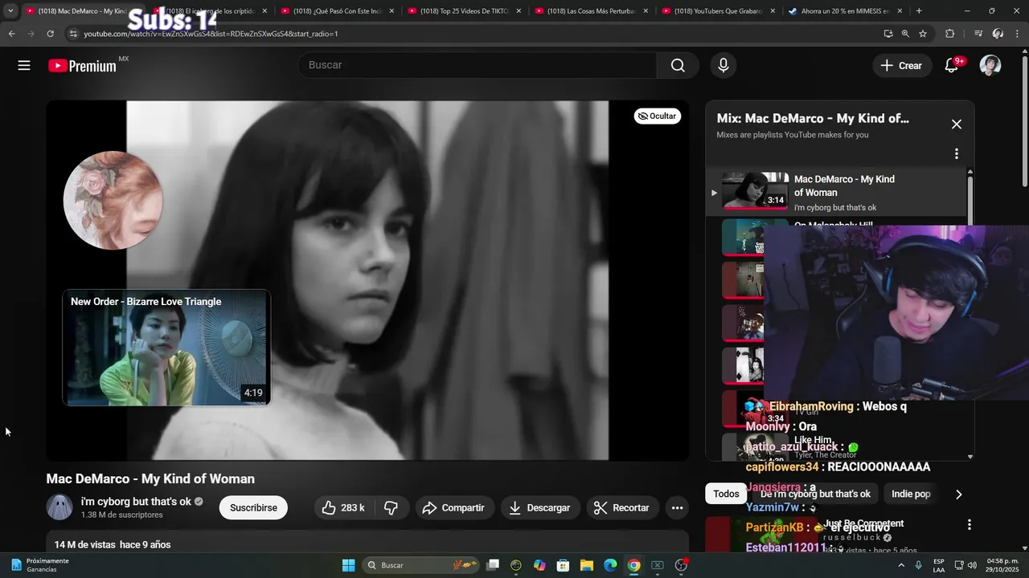Show hidden system tray icons
Image resolution: width=1029 pixels, height=578 pixels.
pos(900,565)
